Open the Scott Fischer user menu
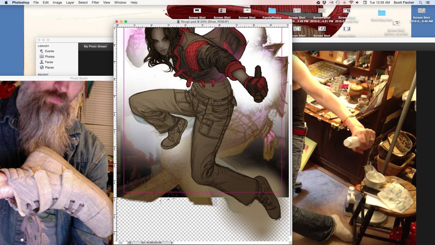 tap(404, 2)
